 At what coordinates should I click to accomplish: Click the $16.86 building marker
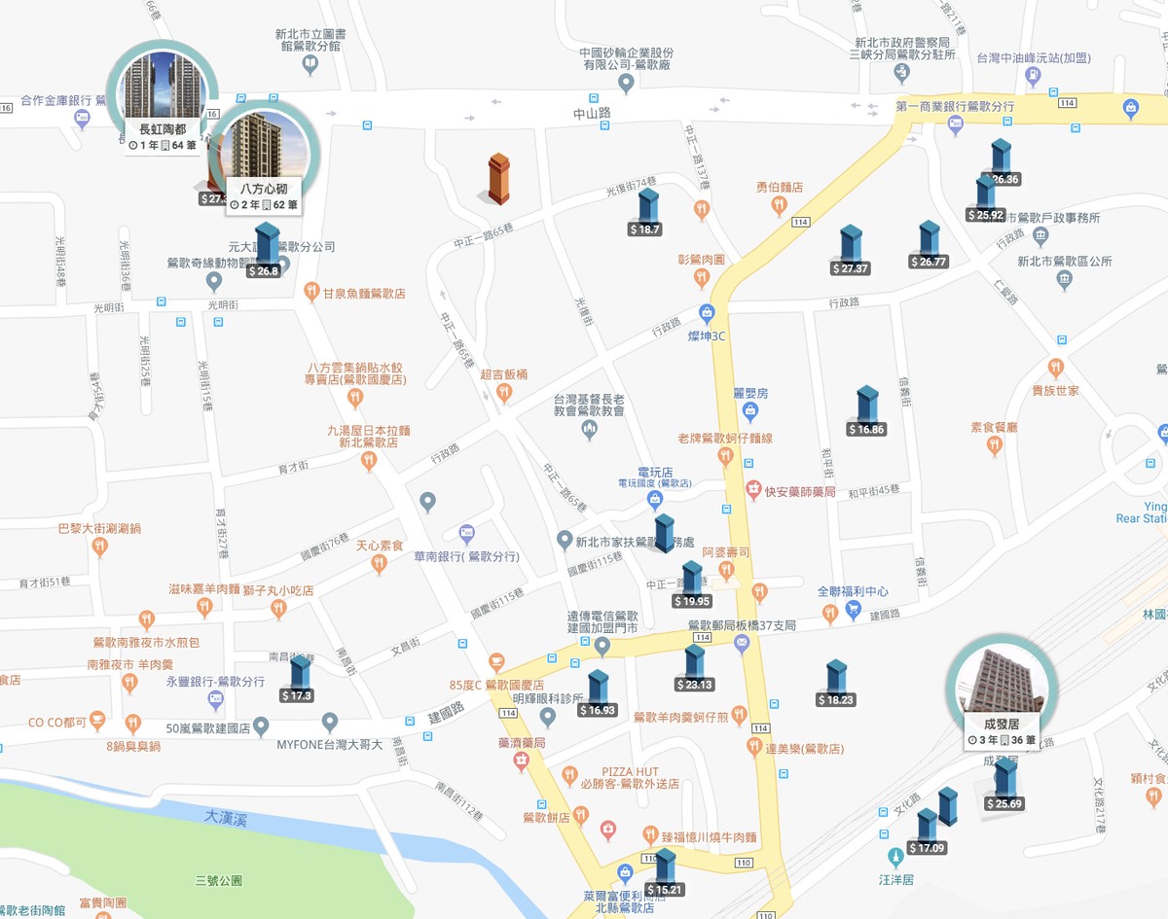pos(867,411)
